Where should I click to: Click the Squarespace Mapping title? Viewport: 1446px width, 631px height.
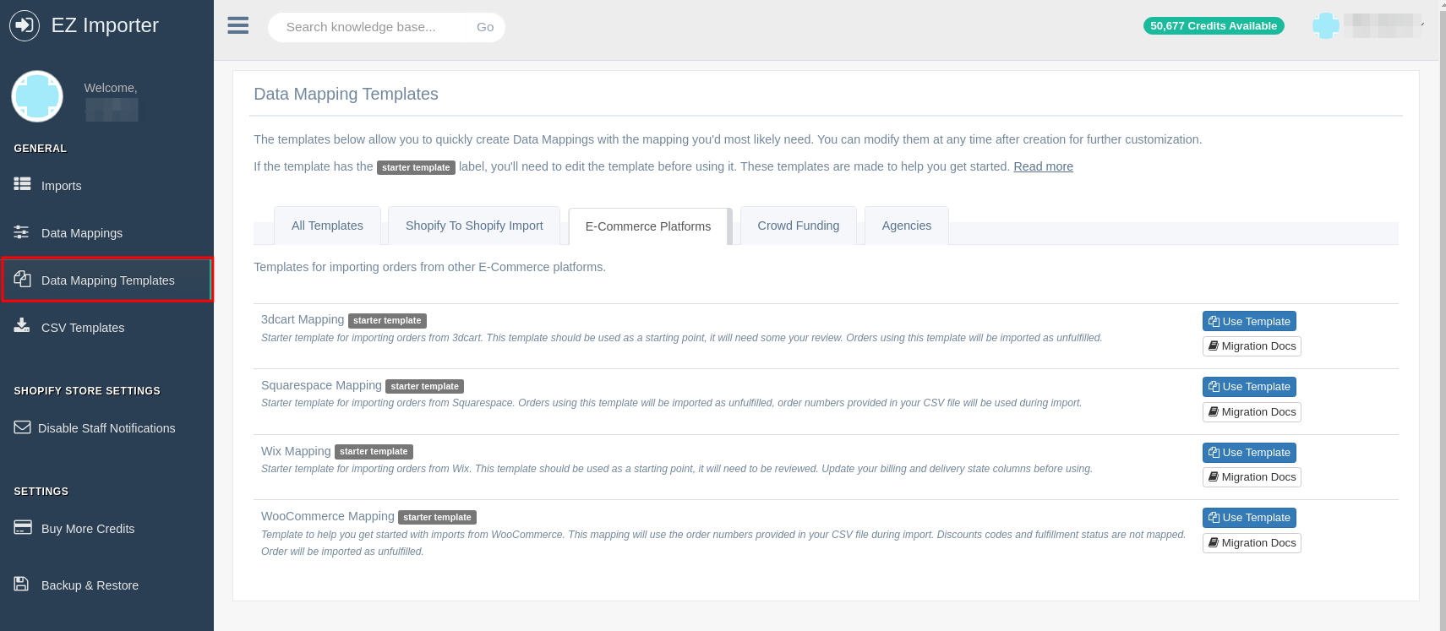[321, 385]
